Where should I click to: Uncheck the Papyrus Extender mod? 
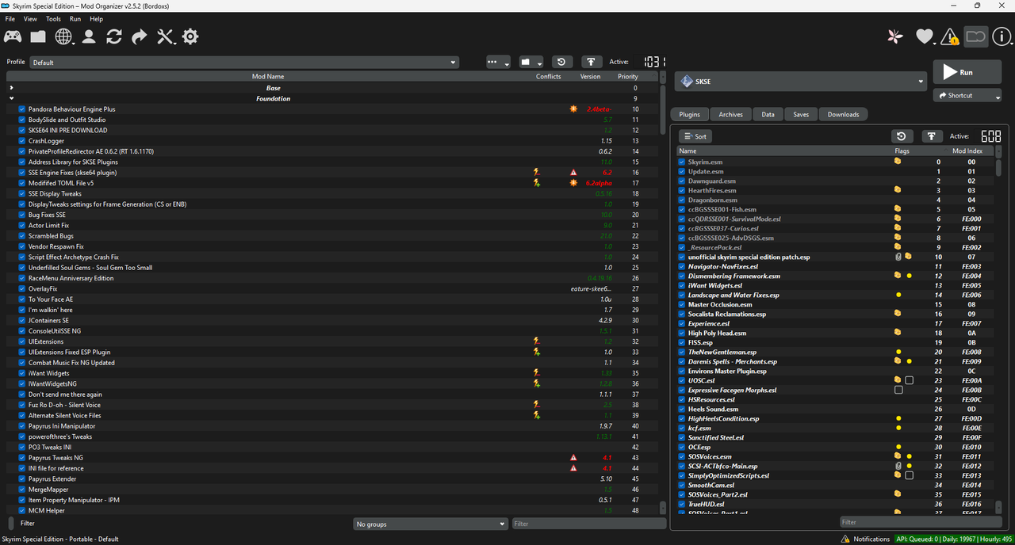point(22,478)
